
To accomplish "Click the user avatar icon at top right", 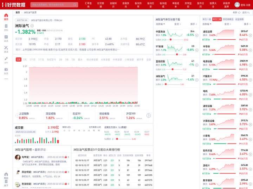I will click(237, 5).
